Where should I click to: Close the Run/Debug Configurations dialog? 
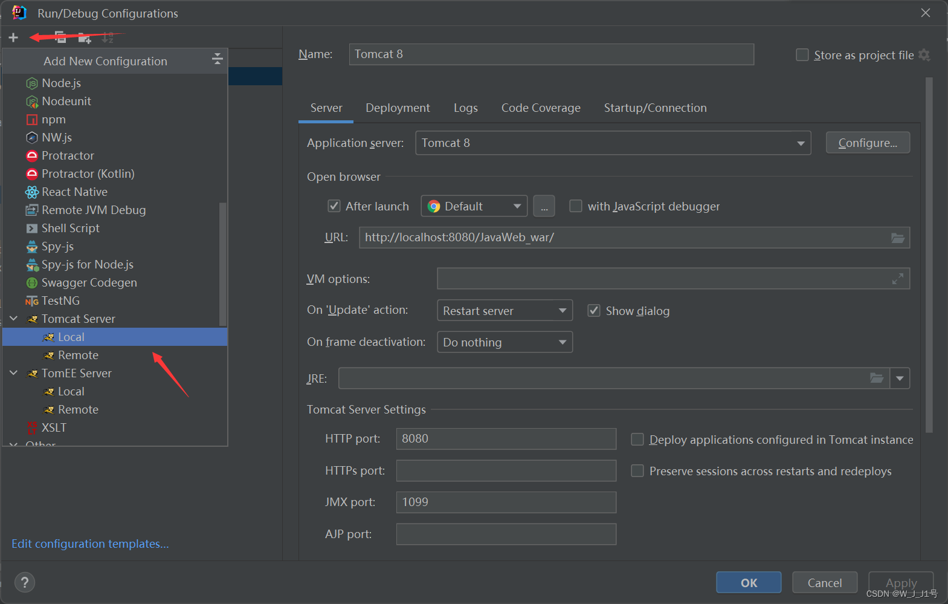click(925, 13)
